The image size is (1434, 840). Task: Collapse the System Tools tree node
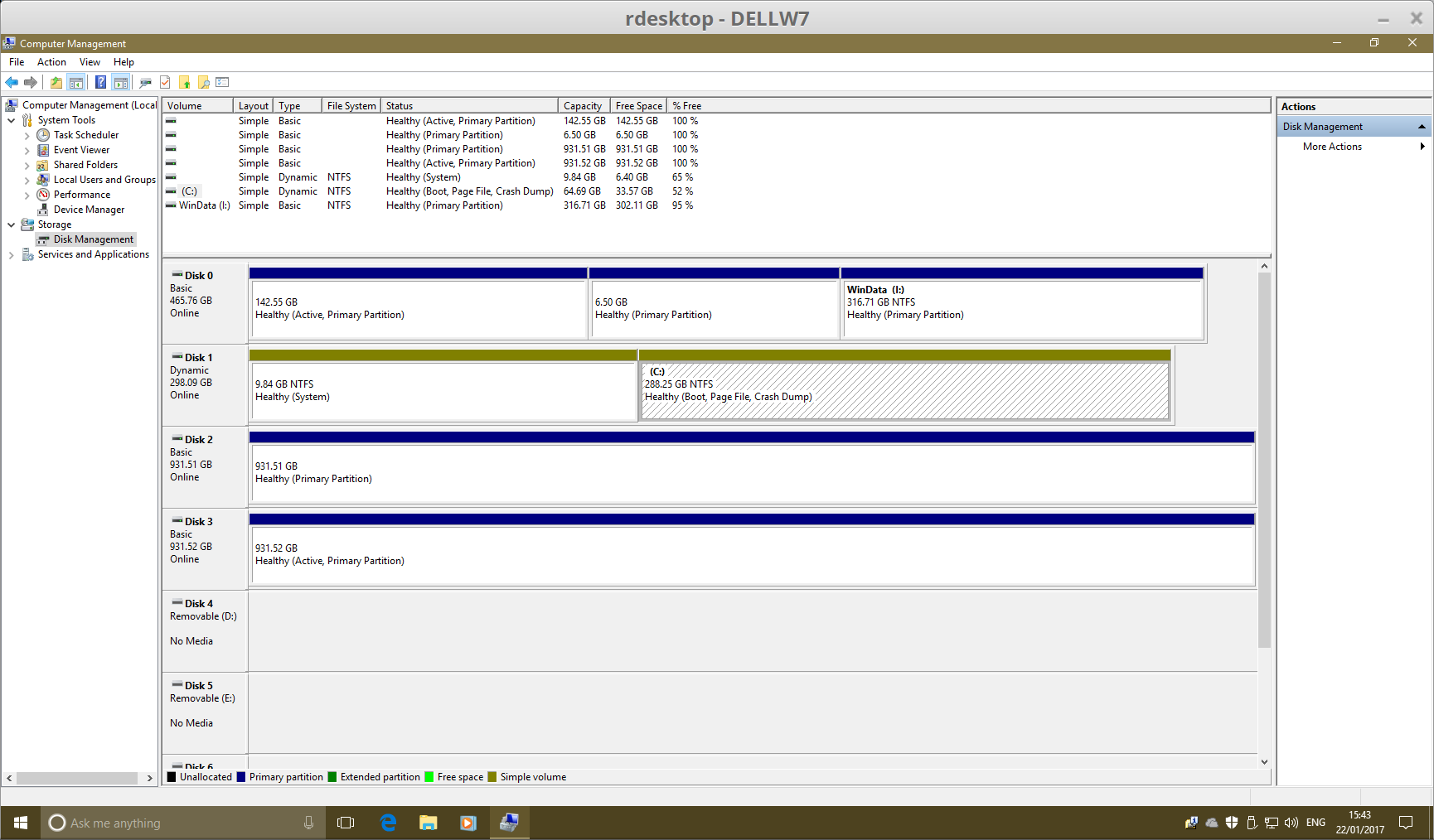coord(12,120)
